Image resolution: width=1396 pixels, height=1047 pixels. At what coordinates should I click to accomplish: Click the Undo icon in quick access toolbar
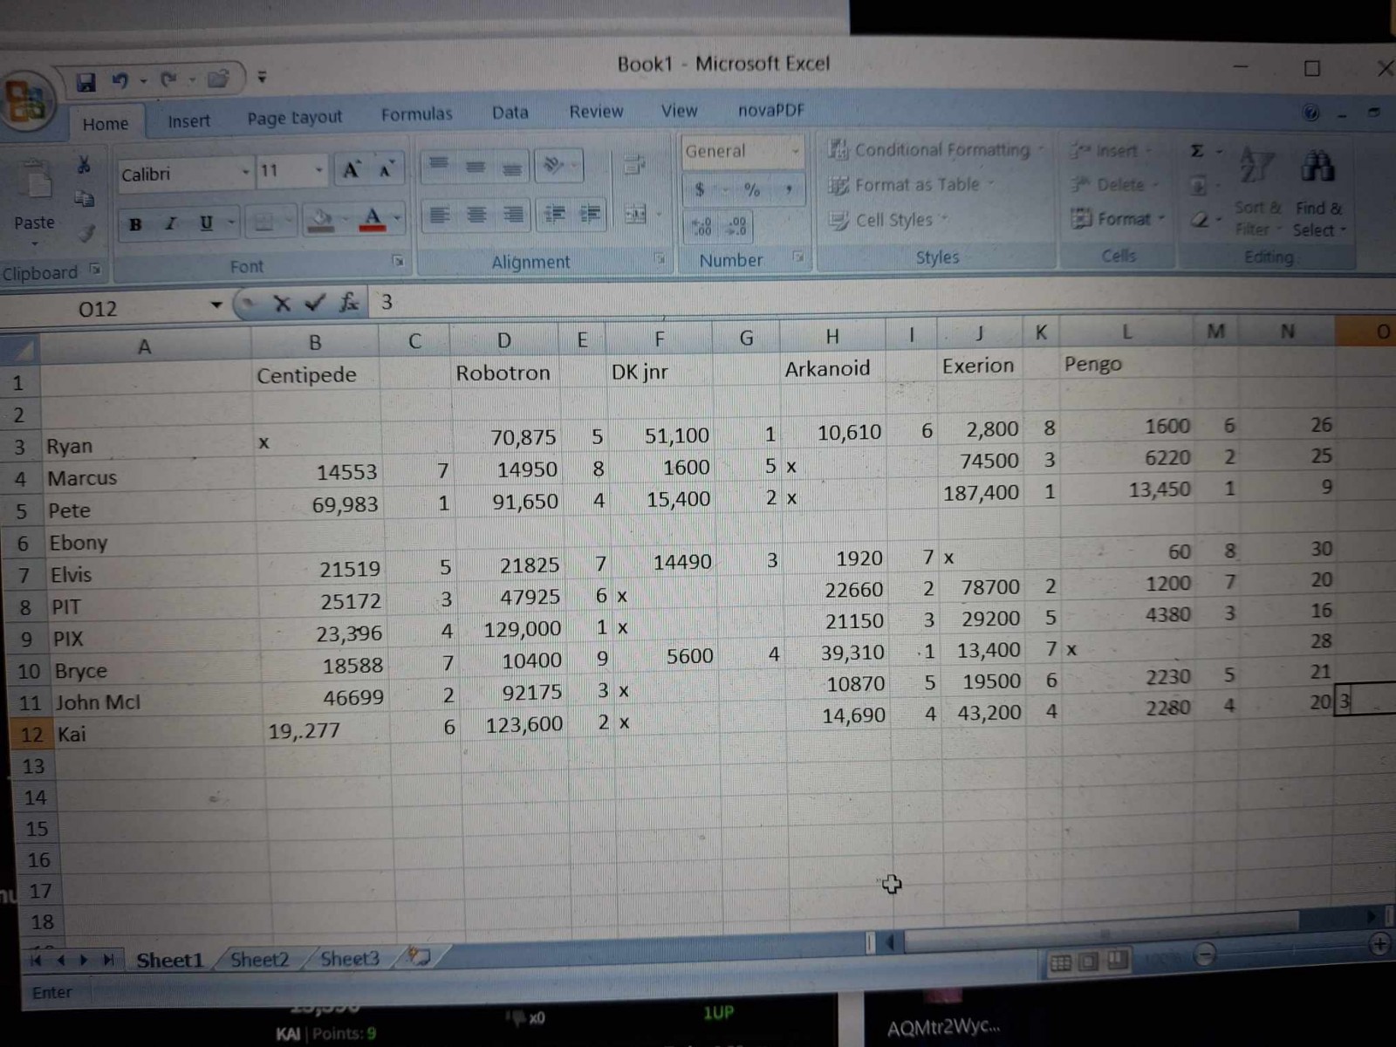pos(120,81)
